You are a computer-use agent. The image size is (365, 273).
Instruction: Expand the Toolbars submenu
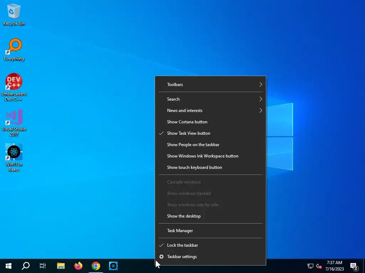pos(210,85)
